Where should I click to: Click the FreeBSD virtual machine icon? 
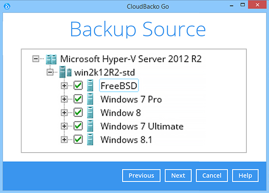pyautogui.click(x=90, y=85)
